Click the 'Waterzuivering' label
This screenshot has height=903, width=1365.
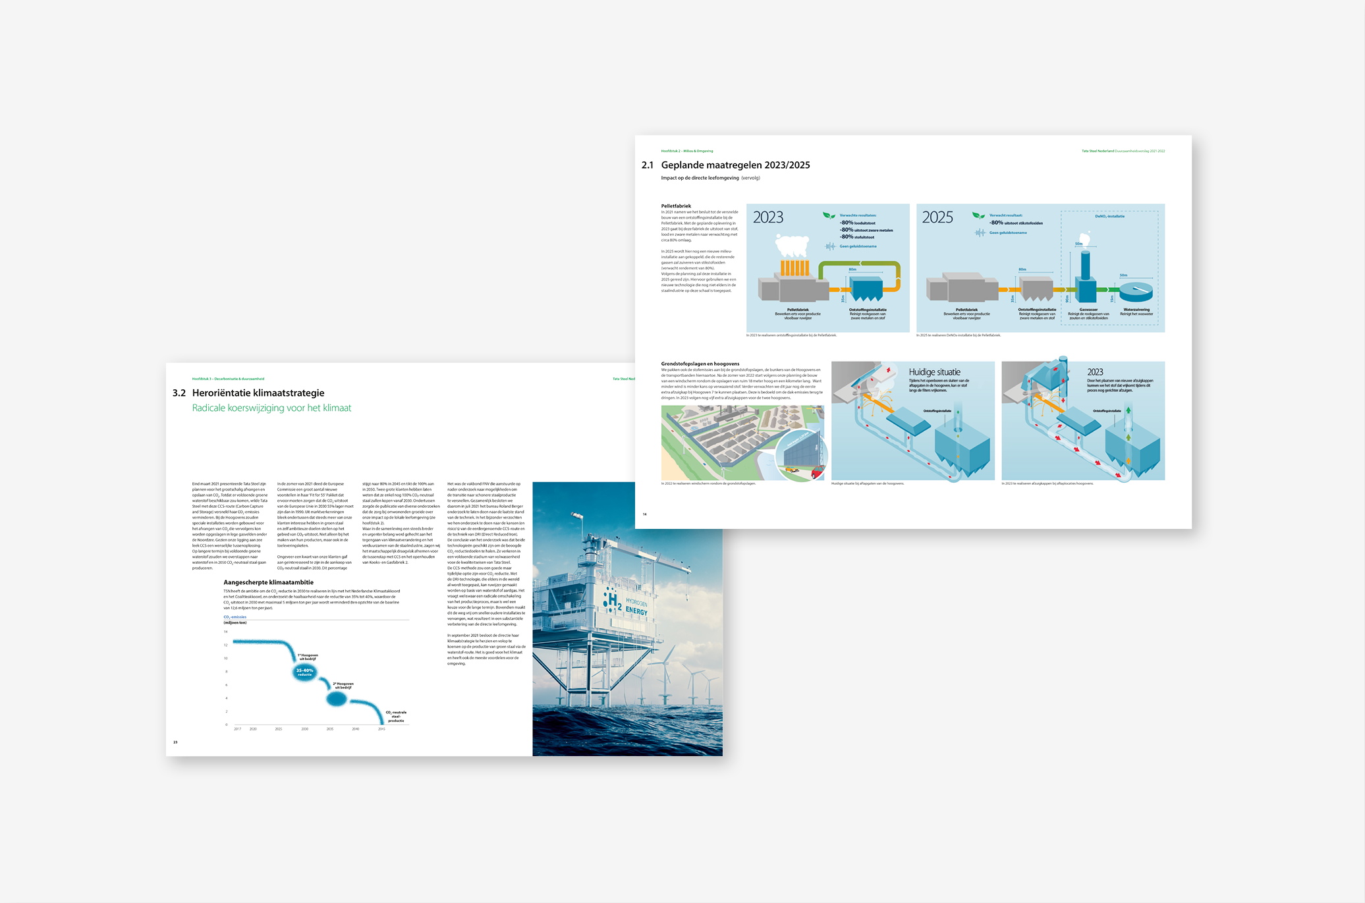(x=1136, y=310)
